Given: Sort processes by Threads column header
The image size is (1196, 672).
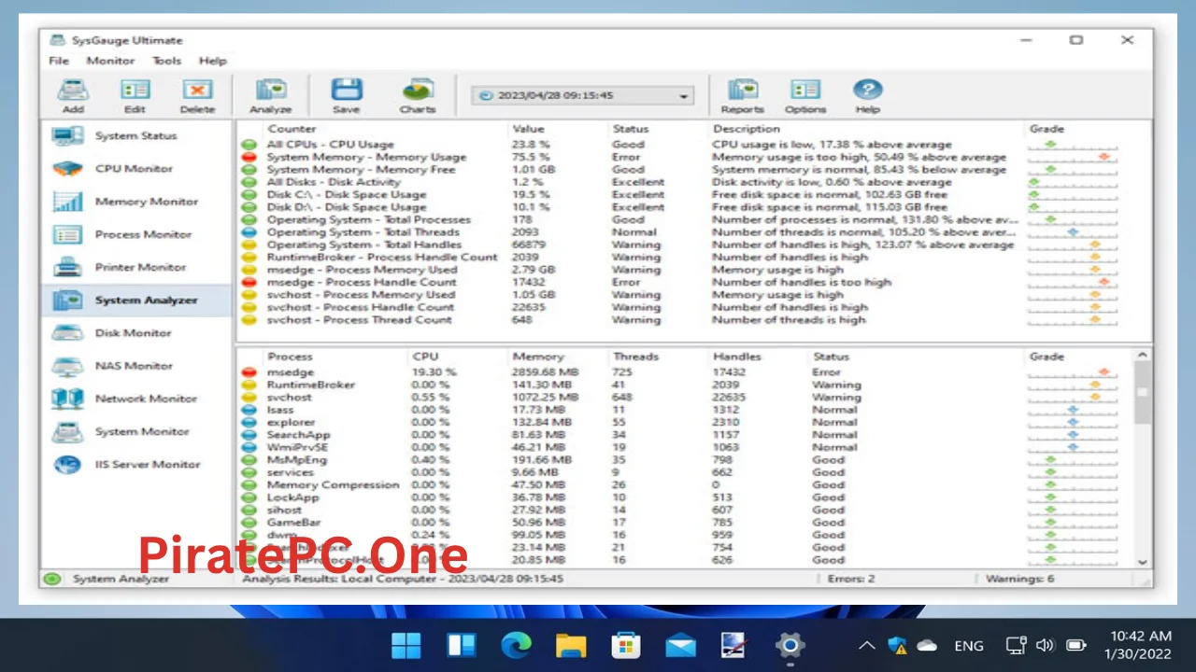Looking at the screenshot, I should pyautogui.click(x=636, y=357).
